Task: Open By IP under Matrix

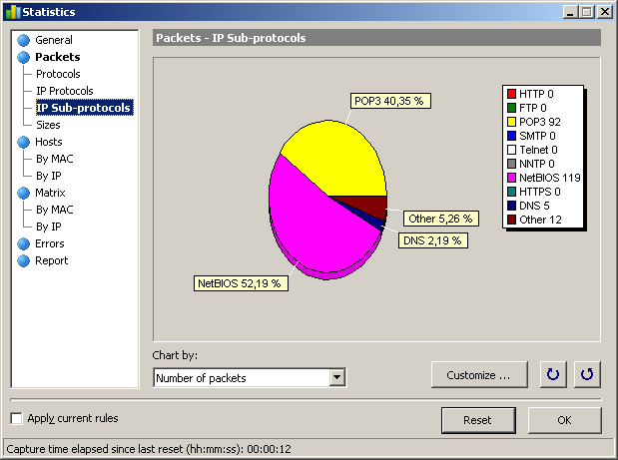Action: point(49,227)
